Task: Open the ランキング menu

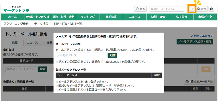Action: [87, 17]
